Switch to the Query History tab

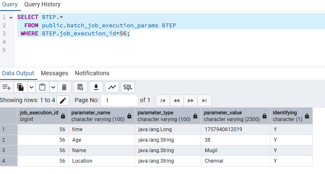[x=42, y=5]
